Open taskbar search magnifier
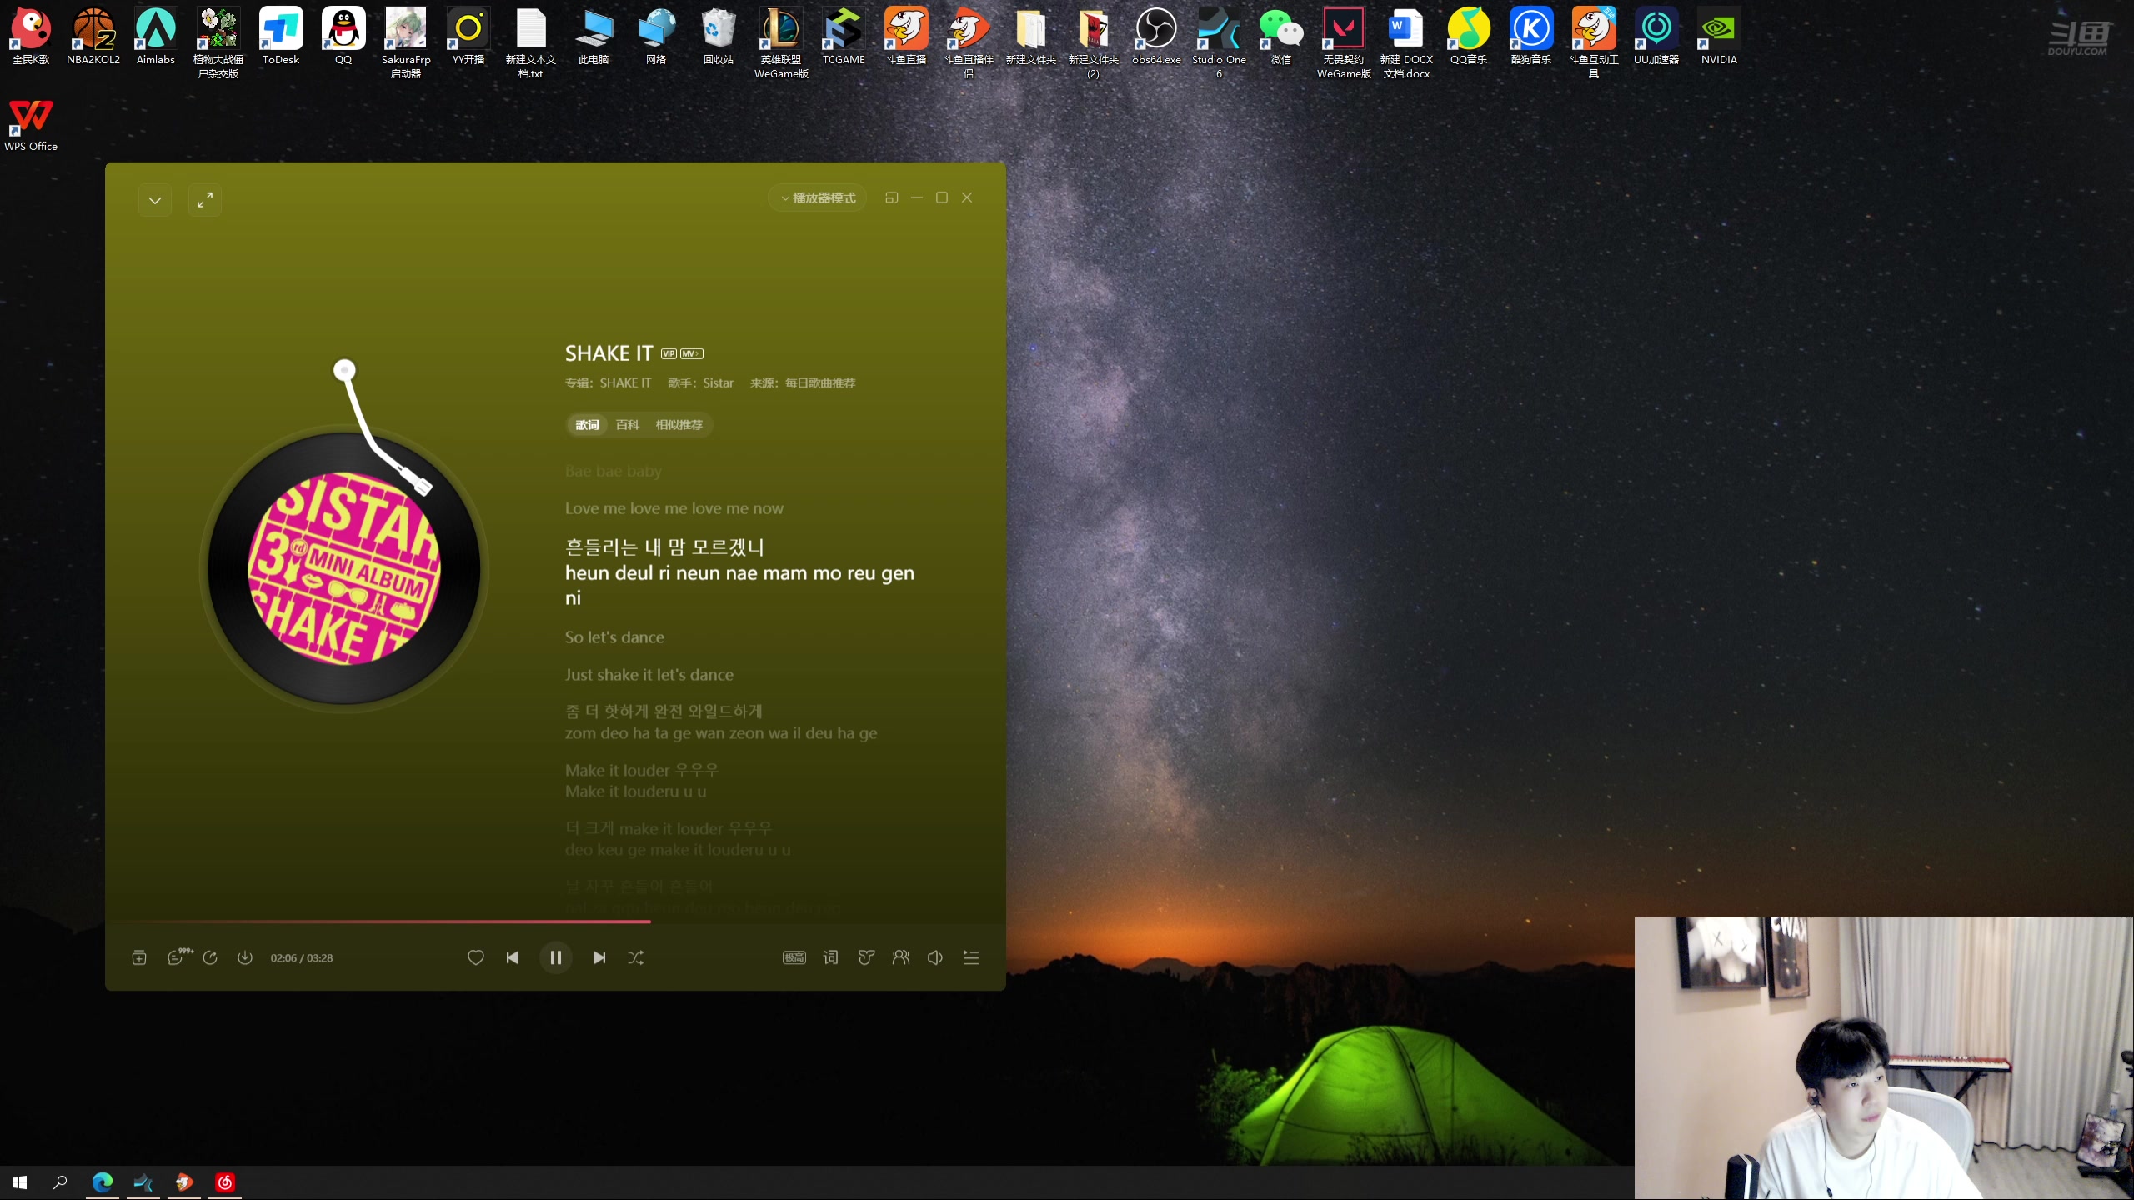The image size is (2134, 1200). pyautogui.click(x=60, y=1182)
